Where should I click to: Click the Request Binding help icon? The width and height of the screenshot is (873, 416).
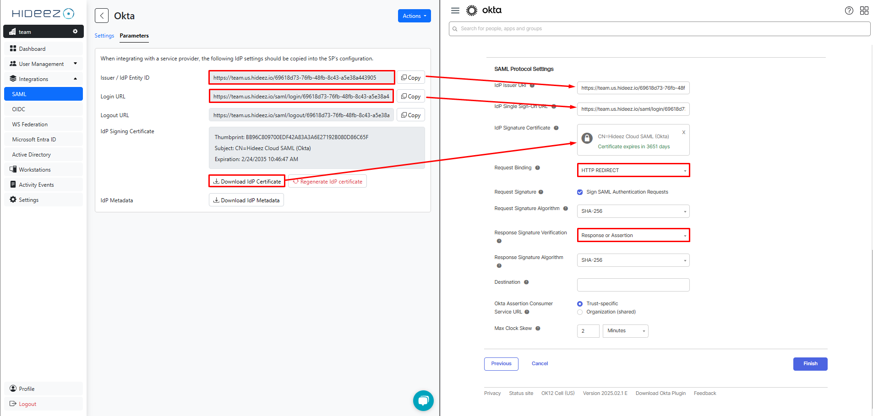click(x=537, y=168)
